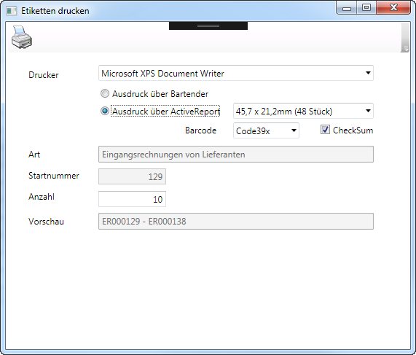Click the Drucker label text
The width and height of the screenshot is (416, 355).
click(x=44, y=75)
